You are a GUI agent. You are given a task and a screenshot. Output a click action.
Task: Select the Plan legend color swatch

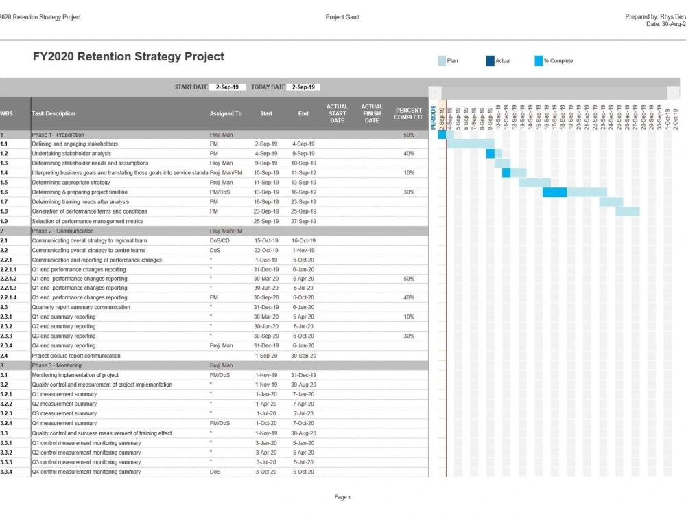(x=441, y=60)
